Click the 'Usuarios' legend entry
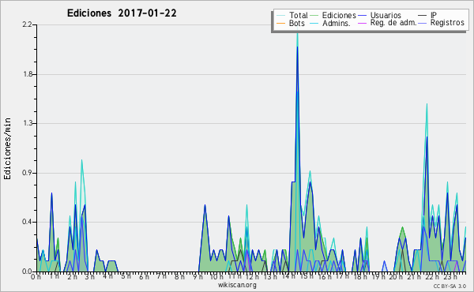Viewport: 474px width, 292px height. (379, 15)
